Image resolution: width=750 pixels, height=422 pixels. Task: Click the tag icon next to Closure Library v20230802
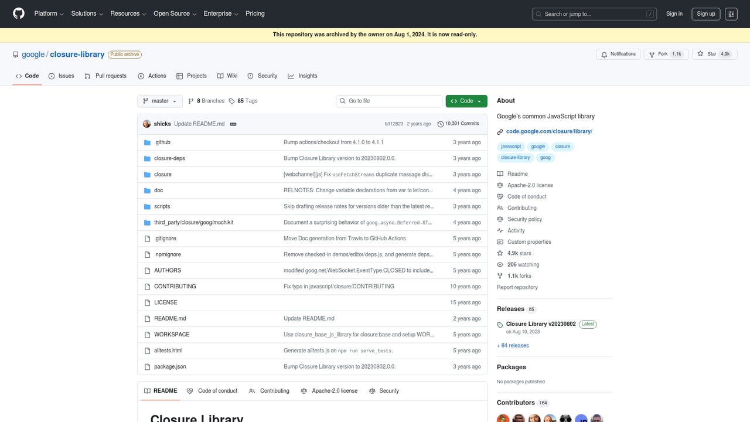click(x=500, y=325)
